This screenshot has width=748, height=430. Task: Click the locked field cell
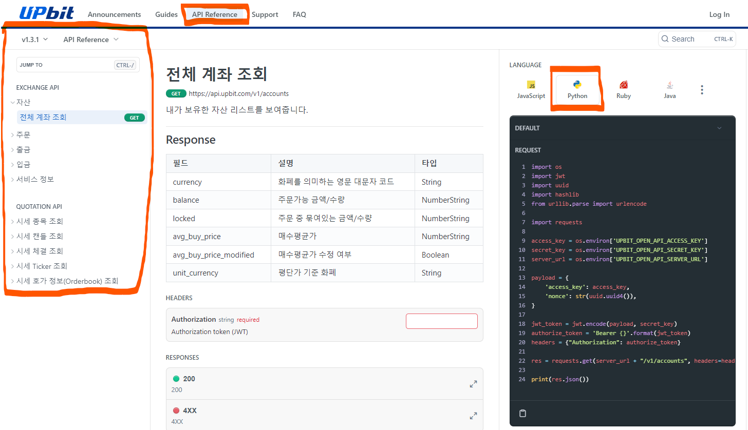tap(219, 219)
